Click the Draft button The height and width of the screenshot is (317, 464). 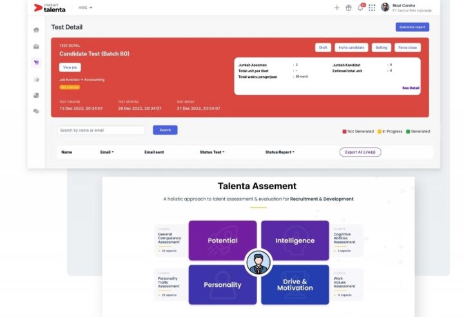pyautogui.click(x=323, y=48)
